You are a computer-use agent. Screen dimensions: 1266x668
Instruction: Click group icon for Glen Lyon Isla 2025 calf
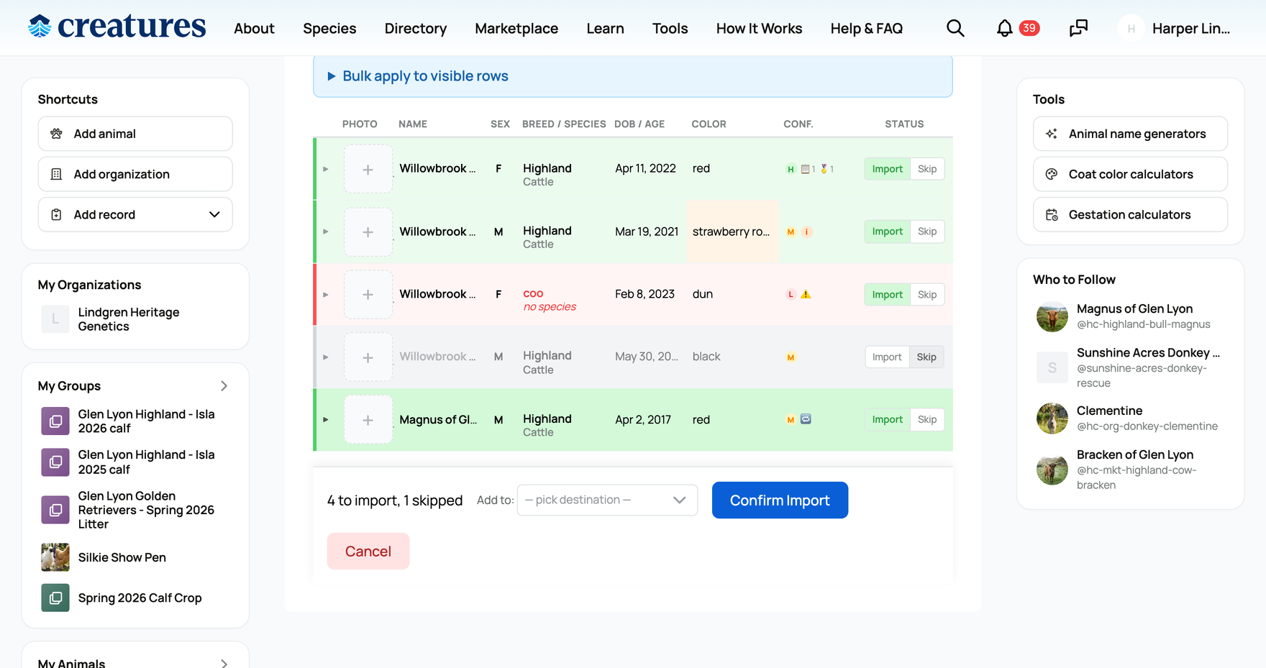coord(55,462)
